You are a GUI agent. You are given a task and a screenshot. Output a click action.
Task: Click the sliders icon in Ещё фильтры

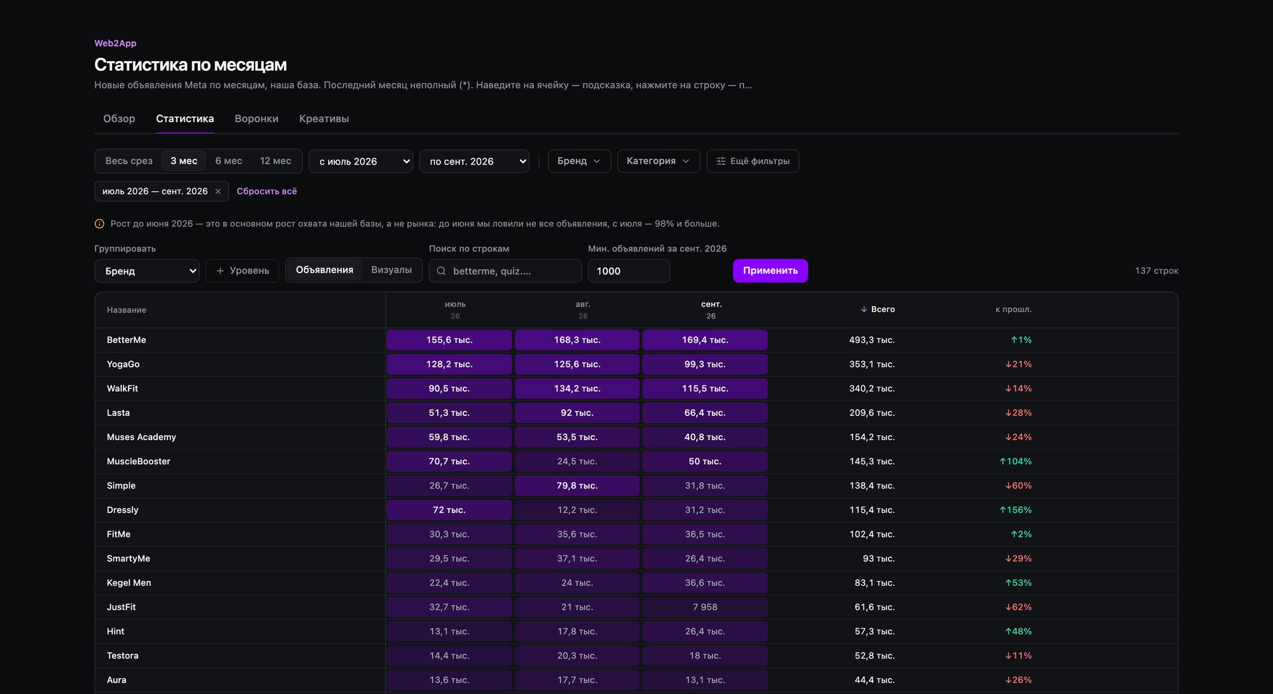click(721, 162)
